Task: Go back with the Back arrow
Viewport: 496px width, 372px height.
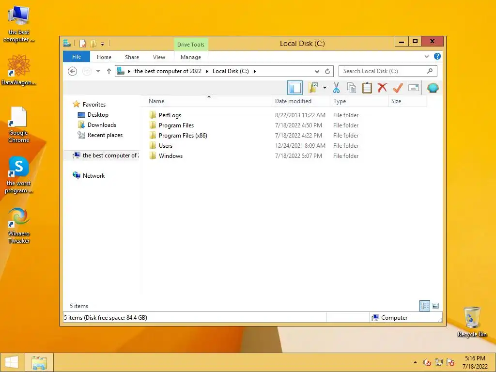Action: tap(73, 71)
